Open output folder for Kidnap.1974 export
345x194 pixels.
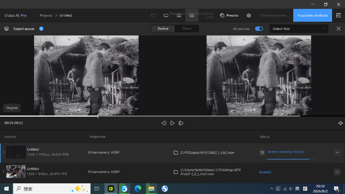[176, 172]
